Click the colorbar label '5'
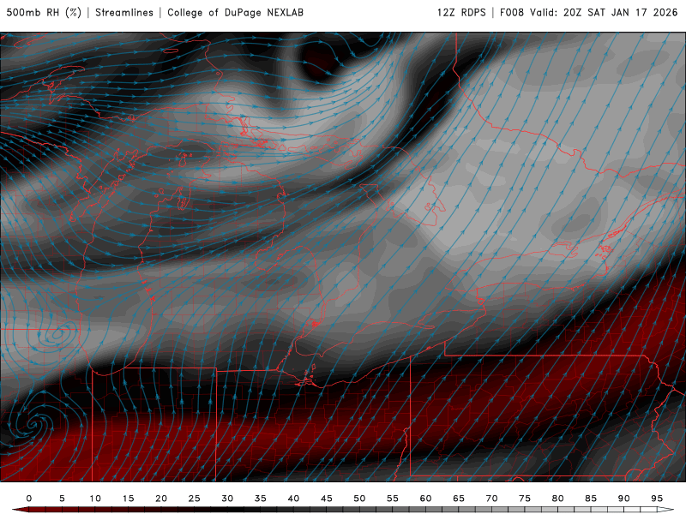This screenshot has width=686, height=514. (62, 499)
